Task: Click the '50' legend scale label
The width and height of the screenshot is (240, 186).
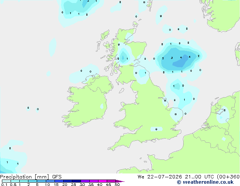Action: 117,184
